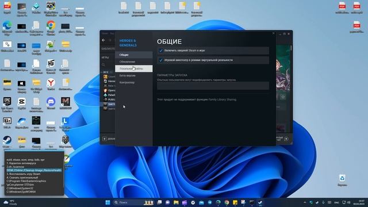Open the Локальные файлы tab
Viewport: 368px width, 207px height.
pos(134,68)
